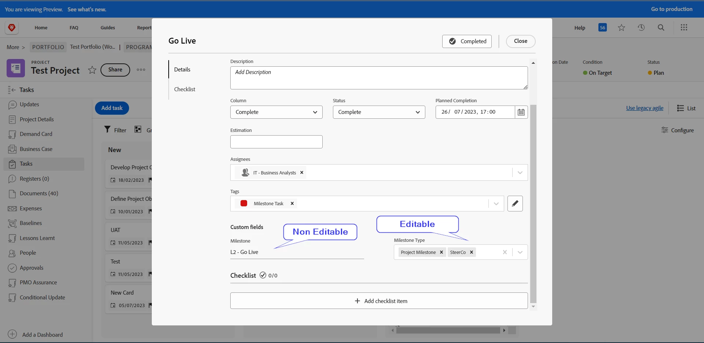Switch to the Checklist tab
This screenshot has height=343, width=704.
pos(184,89)
